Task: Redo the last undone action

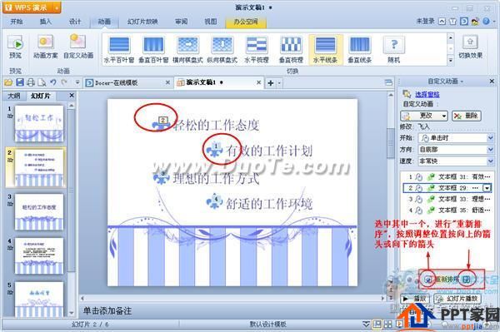Action: point(64,82)
